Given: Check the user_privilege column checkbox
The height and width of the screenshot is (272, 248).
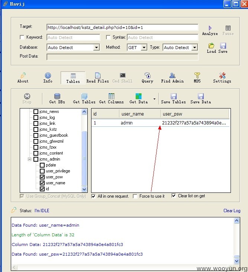Looking at the screenshot, I should [x=42, y=171].
